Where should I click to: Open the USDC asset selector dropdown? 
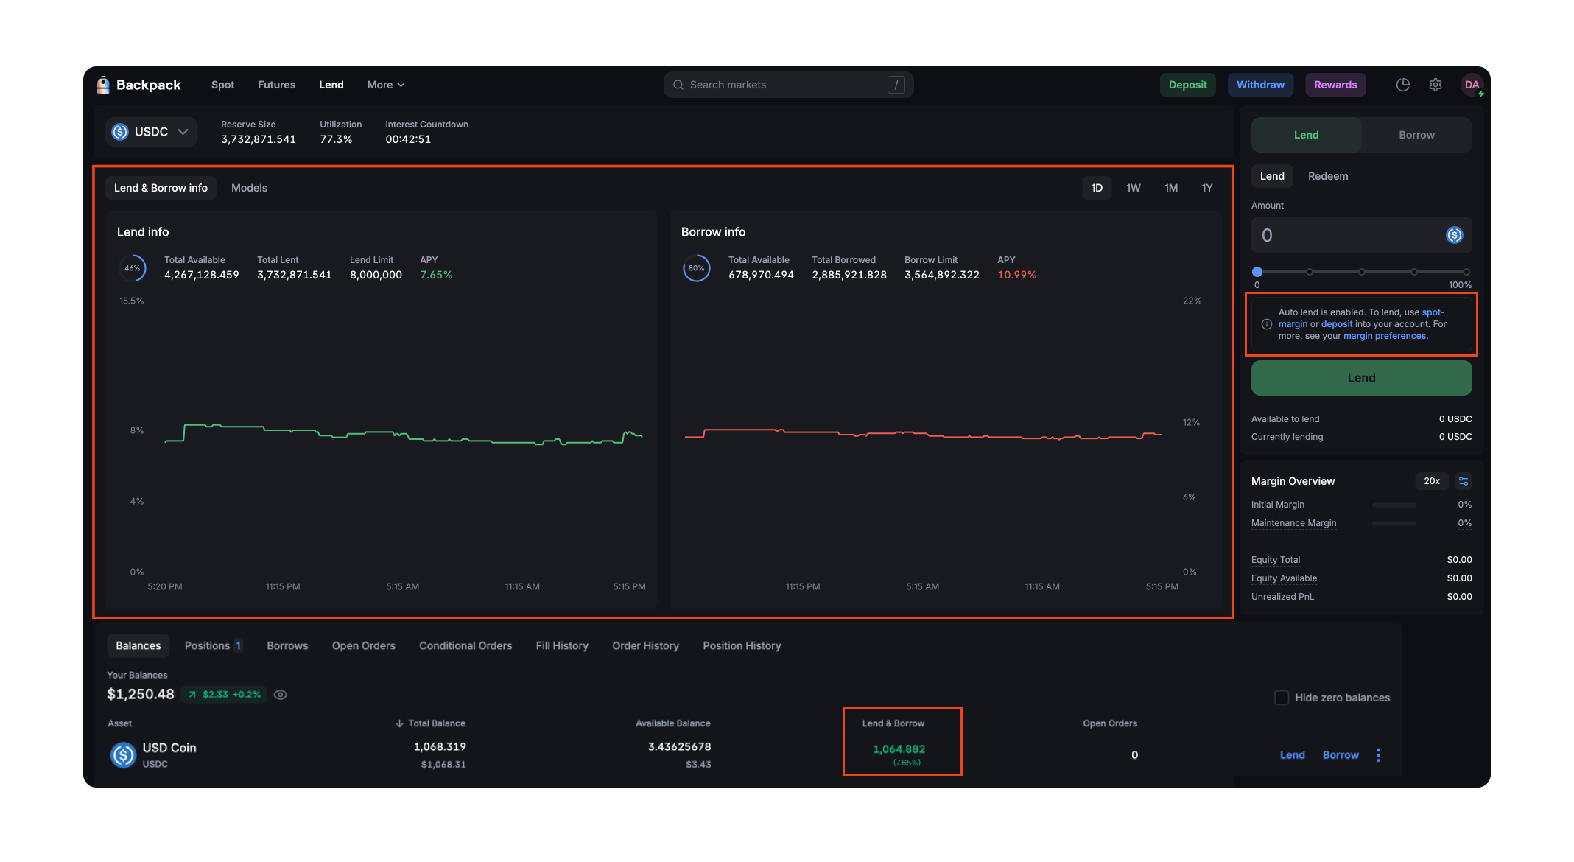[x=151, y=131]
